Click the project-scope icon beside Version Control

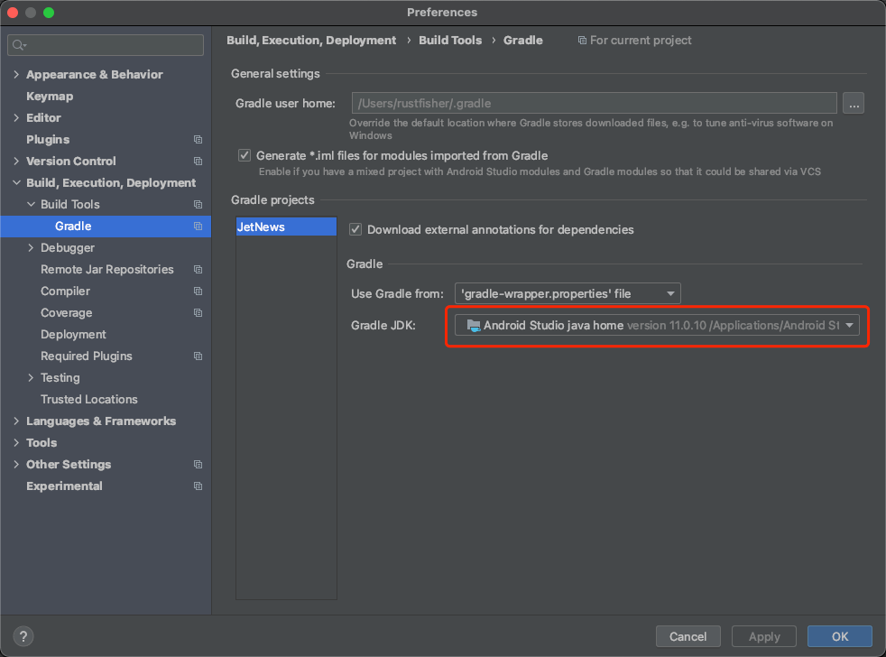pyautogui.click(x=198, y=161)
